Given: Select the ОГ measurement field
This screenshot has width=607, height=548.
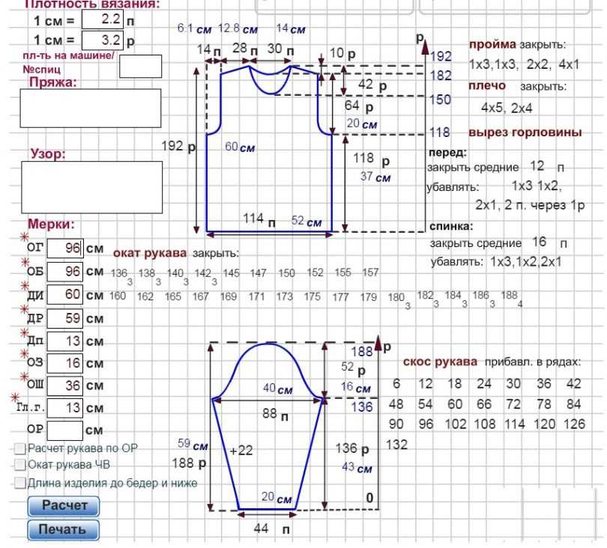Looking at the screenshot, I should pyautogui.click(x=64, y=248).
